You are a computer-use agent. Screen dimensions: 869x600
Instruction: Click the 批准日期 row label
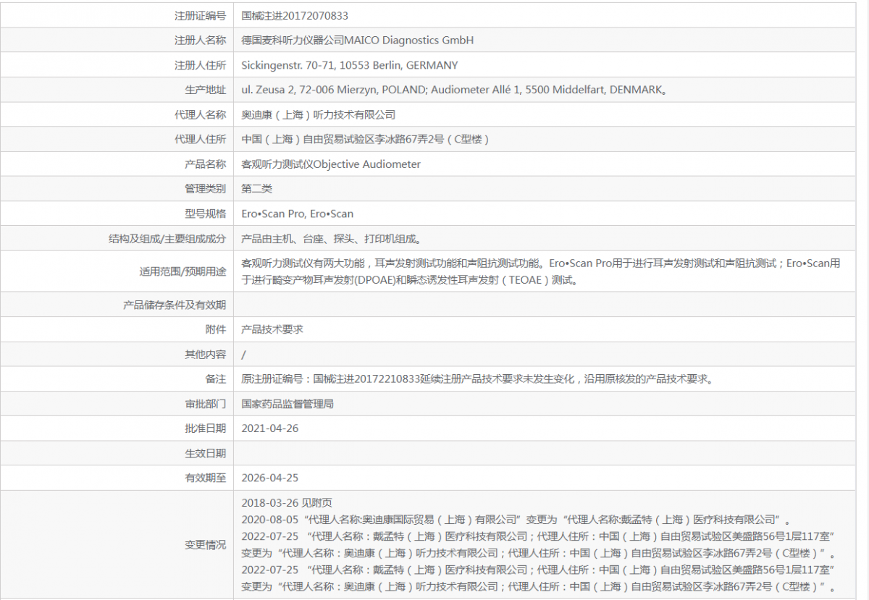(x=206, y=428)
